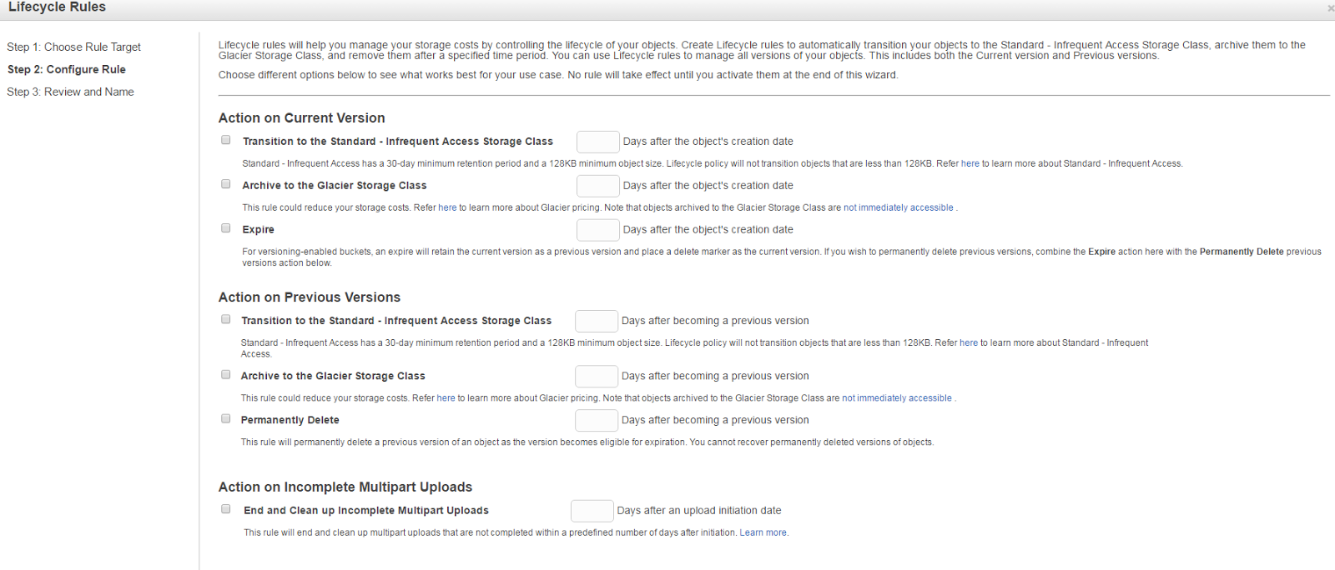Image resolution: width=1335 pixels, height=570 pixels.
Task: Click 'Action on Incomplete Multipart Uploads' heading
Action: click(345, 487)
